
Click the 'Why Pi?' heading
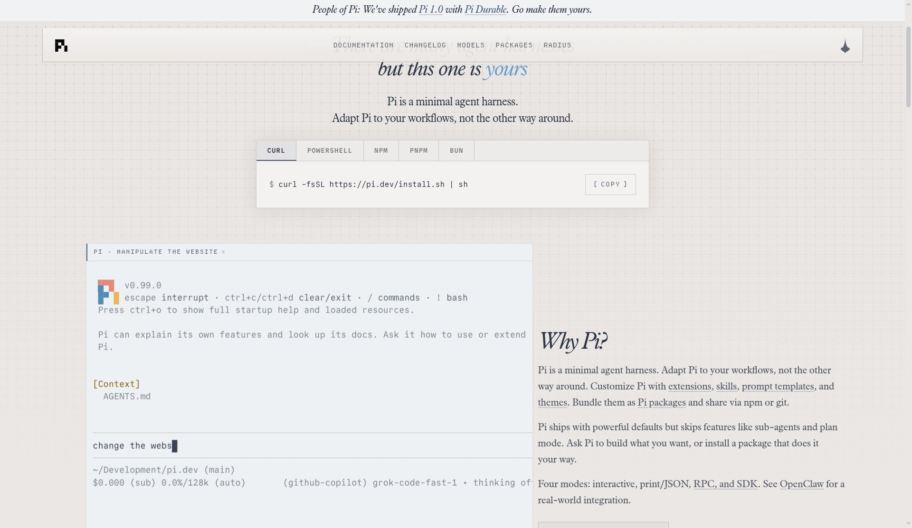point(573,341)
